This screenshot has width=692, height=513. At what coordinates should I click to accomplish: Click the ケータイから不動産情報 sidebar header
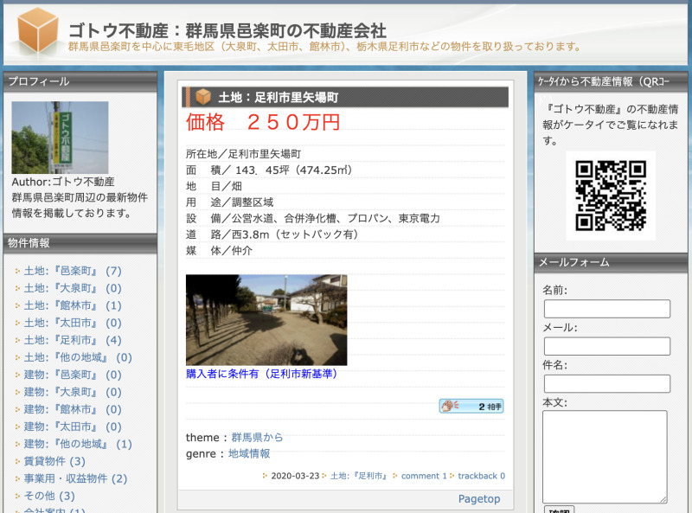click(x=611, y=81)
